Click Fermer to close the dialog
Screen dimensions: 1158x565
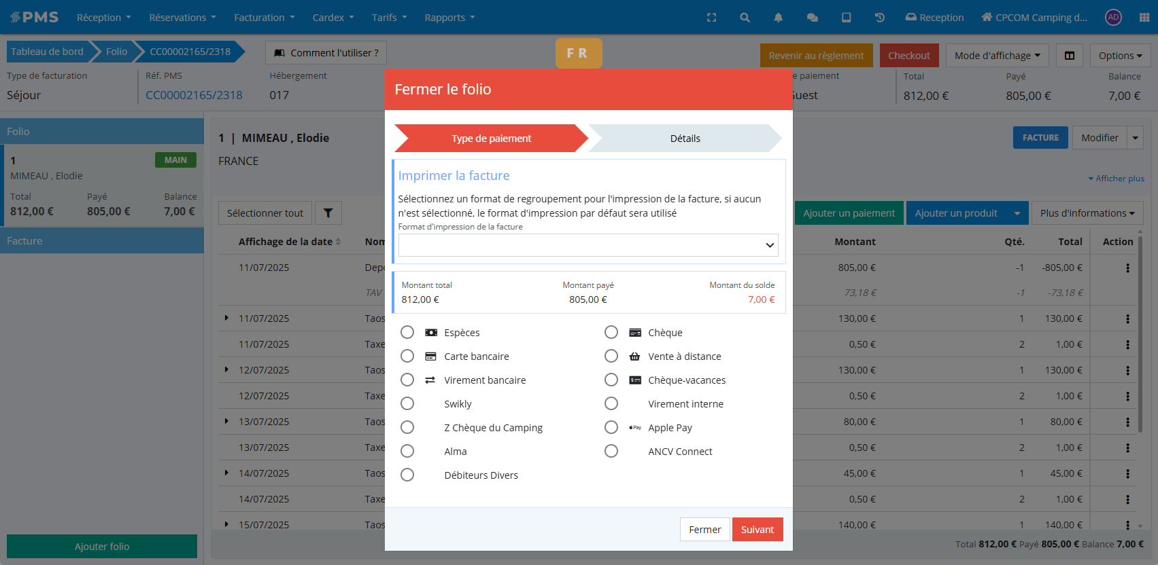tap(704, 530)
